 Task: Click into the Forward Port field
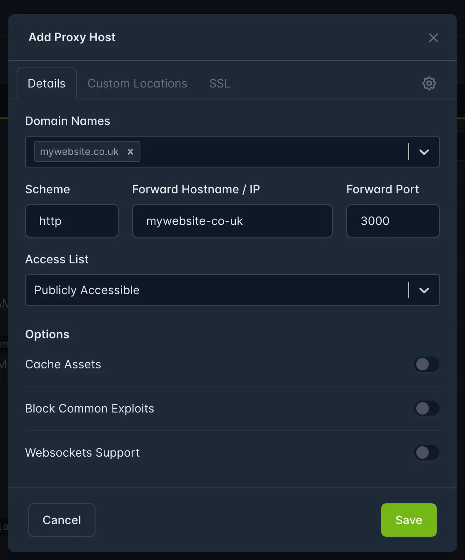point(392,221)
